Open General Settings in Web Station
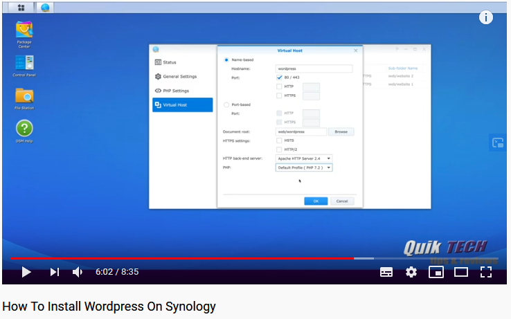Viewport: 511px width, 319px height. click(x=183, y=77)
